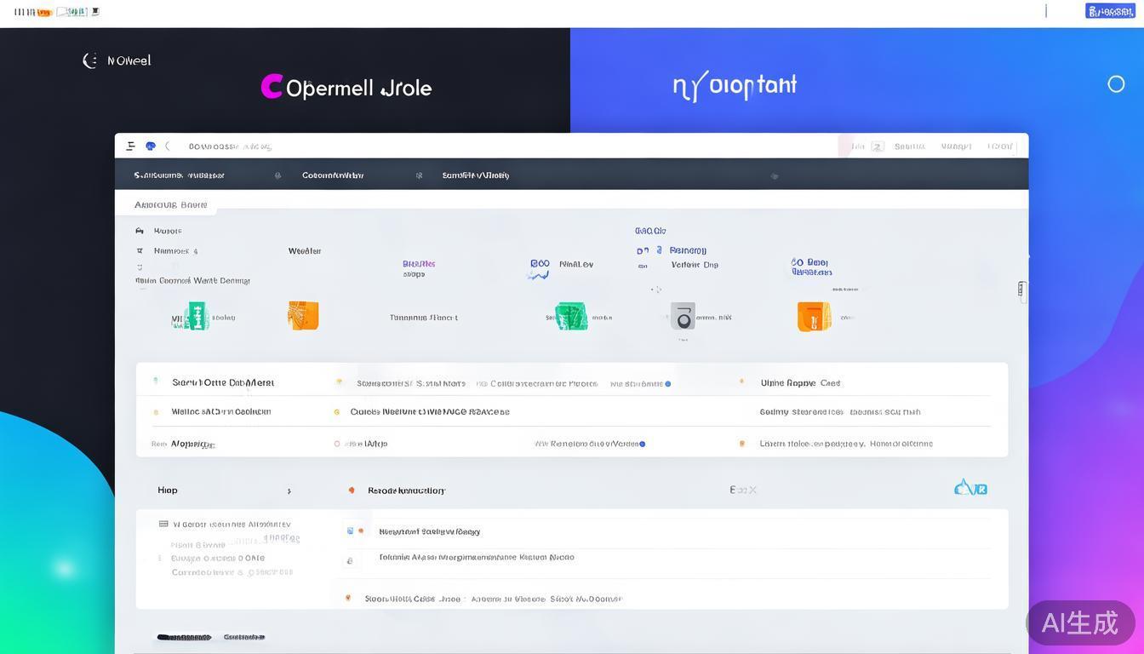Open the hamburger menu in the window toolbar
Viewport: 1144px width, 654px height.
coord(130,146)
